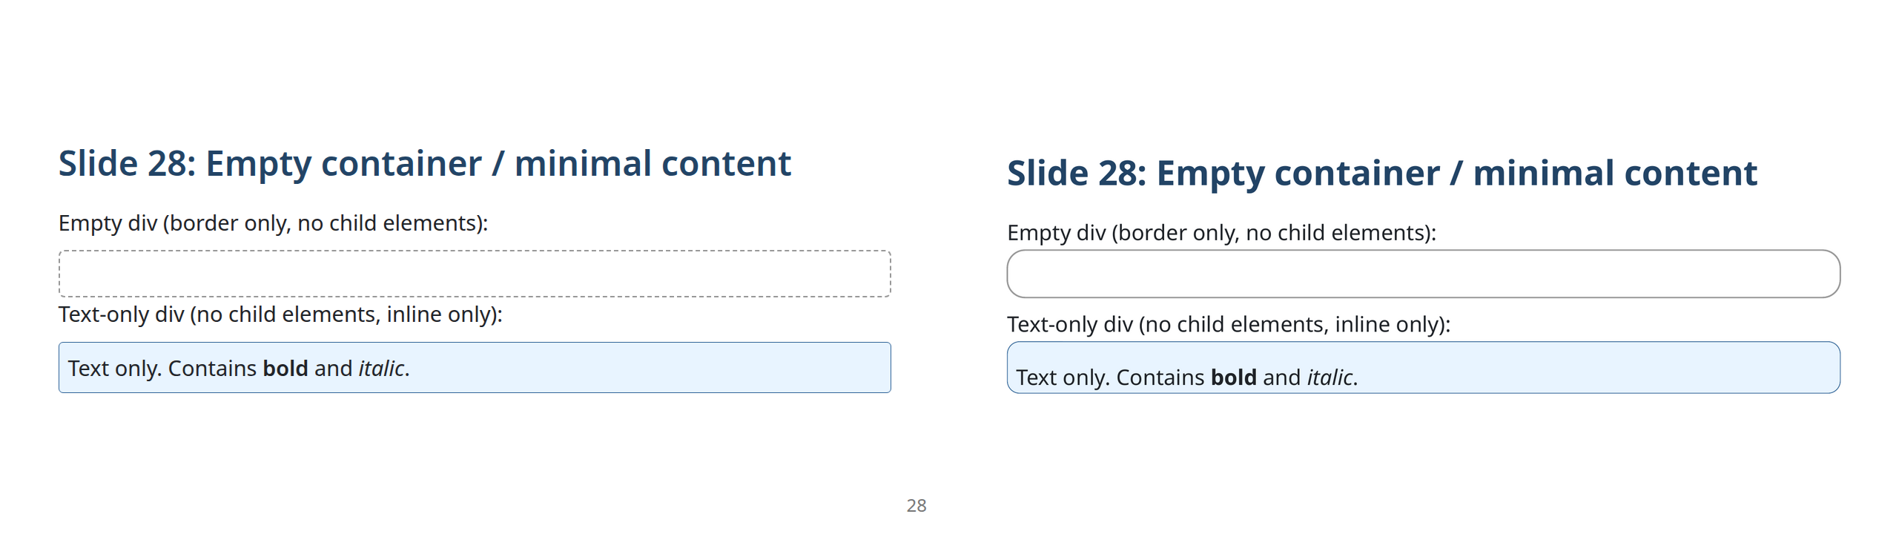
Task: Click "Text only." in the right blue box
Action: [x=1063, y=378]
